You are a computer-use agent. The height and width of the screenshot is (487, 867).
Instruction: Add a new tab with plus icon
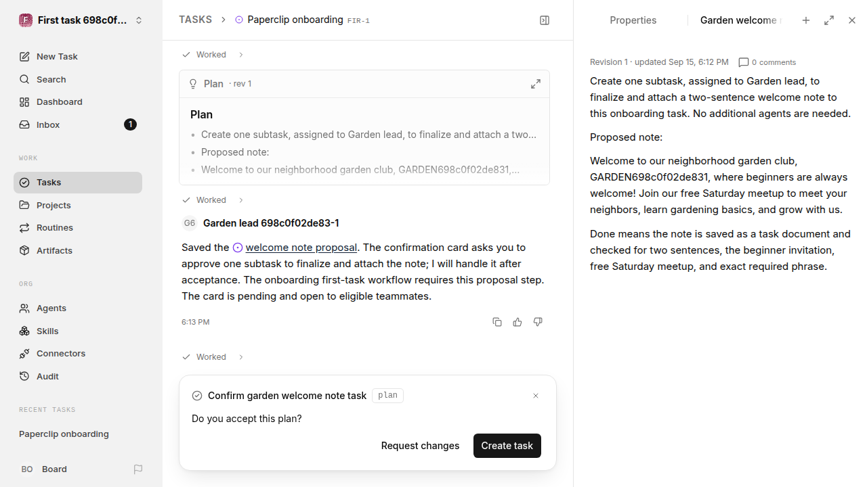[806, 20]
